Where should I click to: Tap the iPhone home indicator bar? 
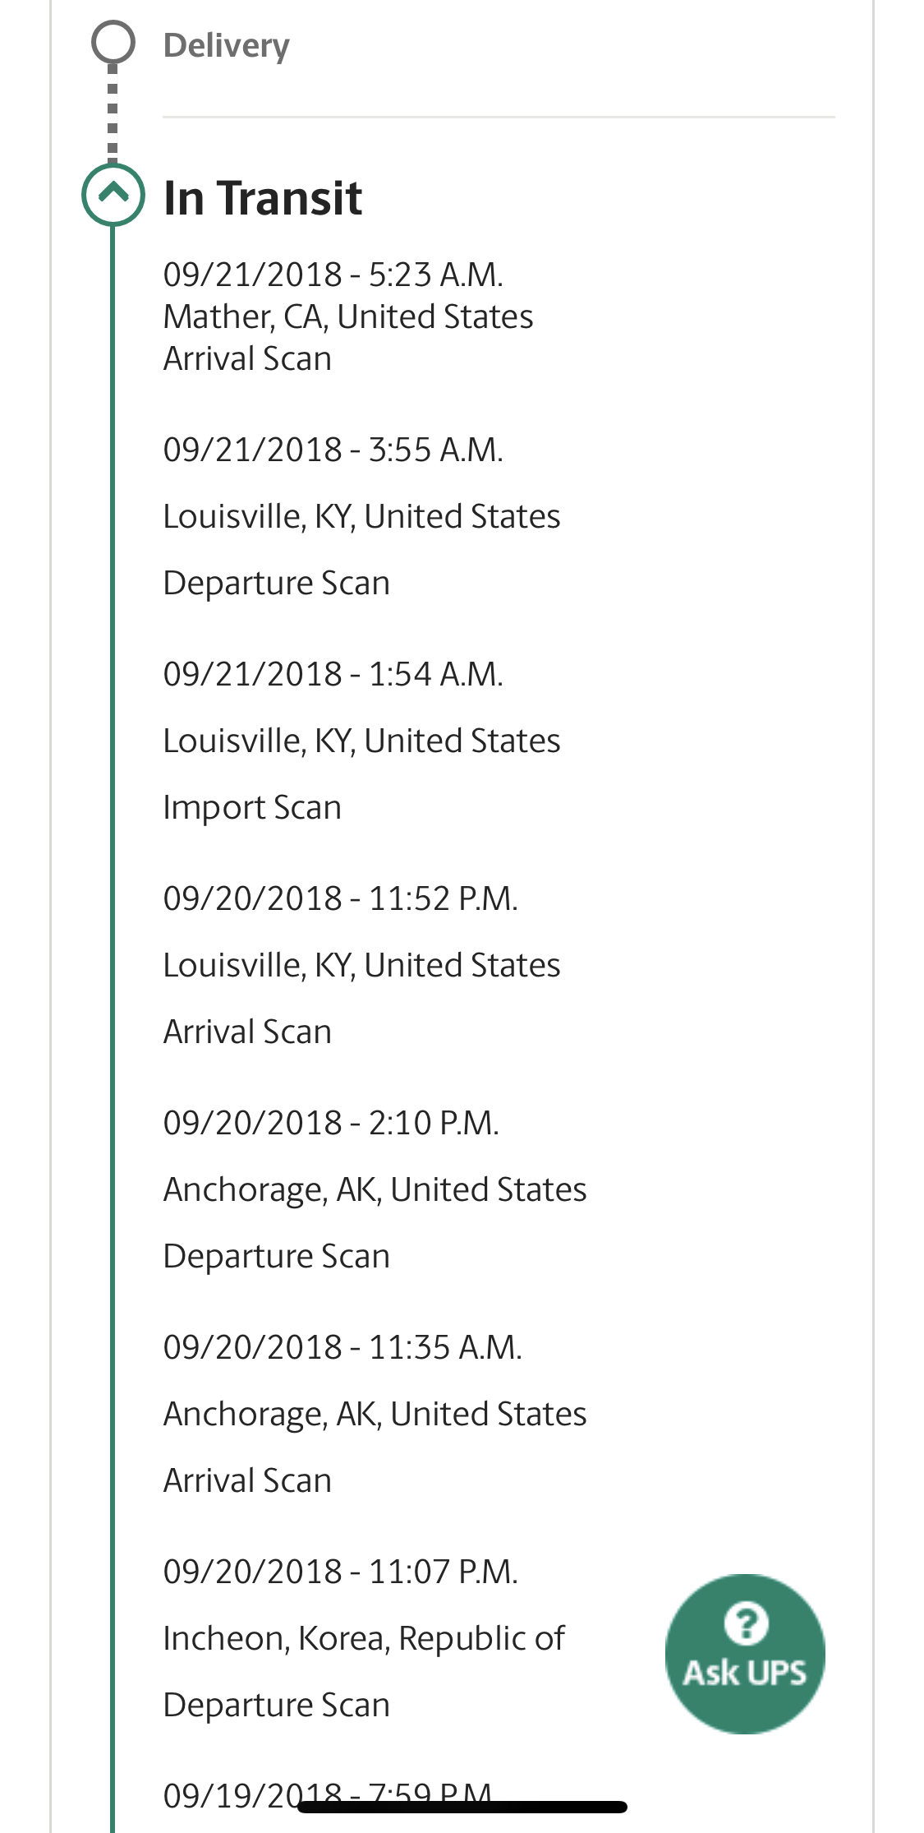[462, 1807]
